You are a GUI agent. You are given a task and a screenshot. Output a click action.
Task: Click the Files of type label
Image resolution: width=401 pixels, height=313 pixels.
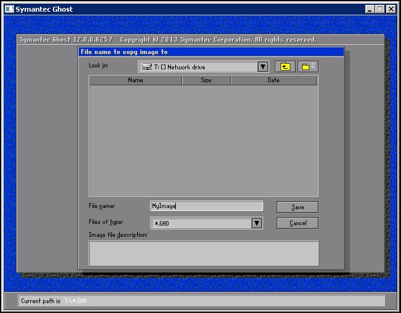coord(106,222)
